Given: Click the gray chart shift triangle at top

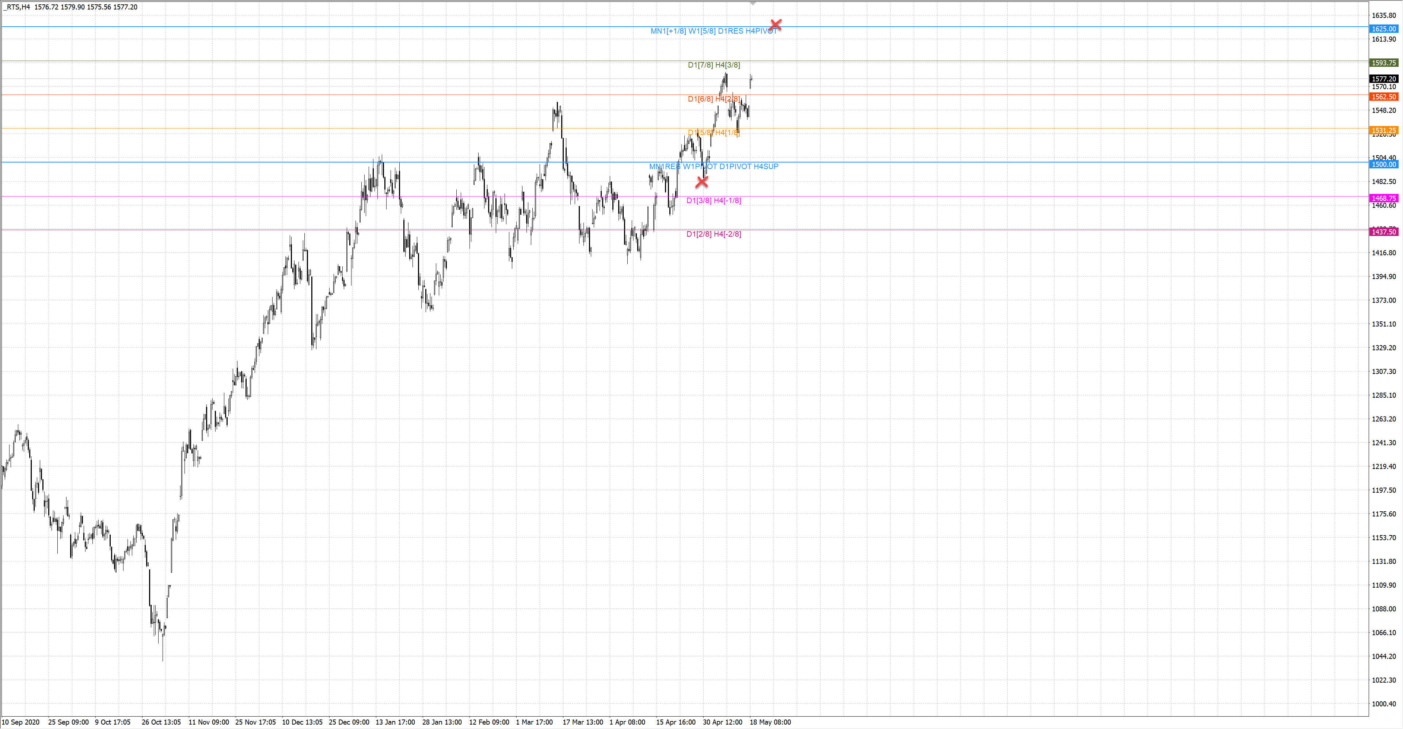Looking at the screenshot, I should pyautogui.click(x=752, y=4).
